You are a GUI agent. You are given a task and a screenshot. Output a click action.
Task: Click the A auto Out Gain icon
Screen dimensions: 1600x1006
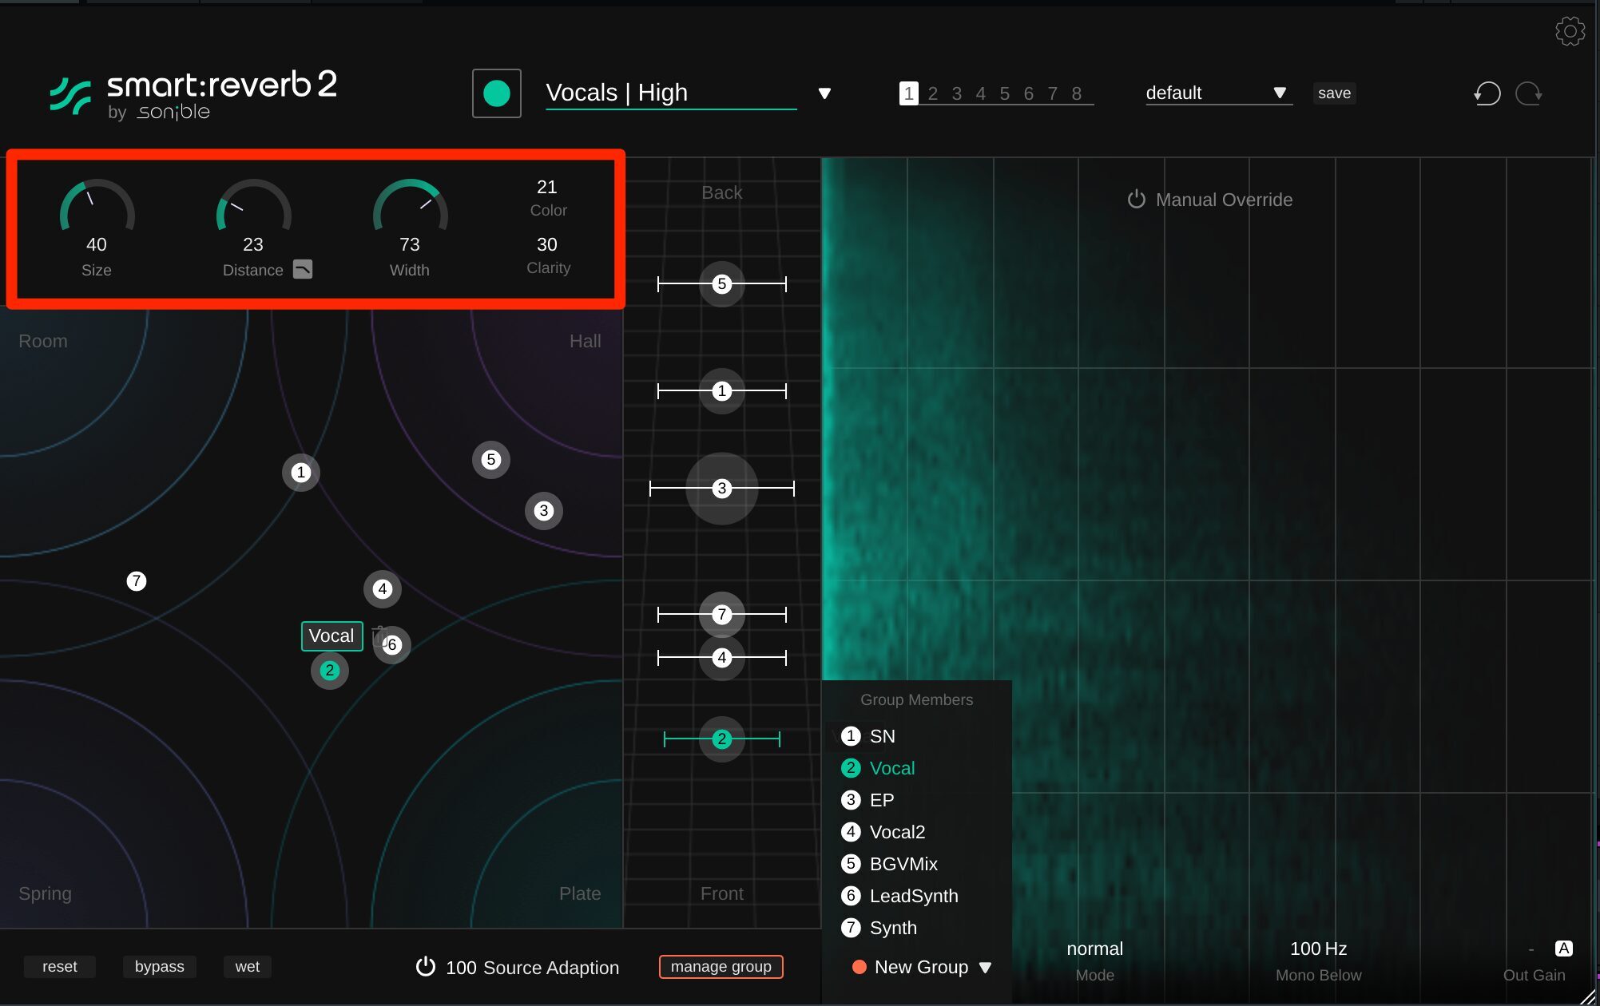click(1564, 949)
